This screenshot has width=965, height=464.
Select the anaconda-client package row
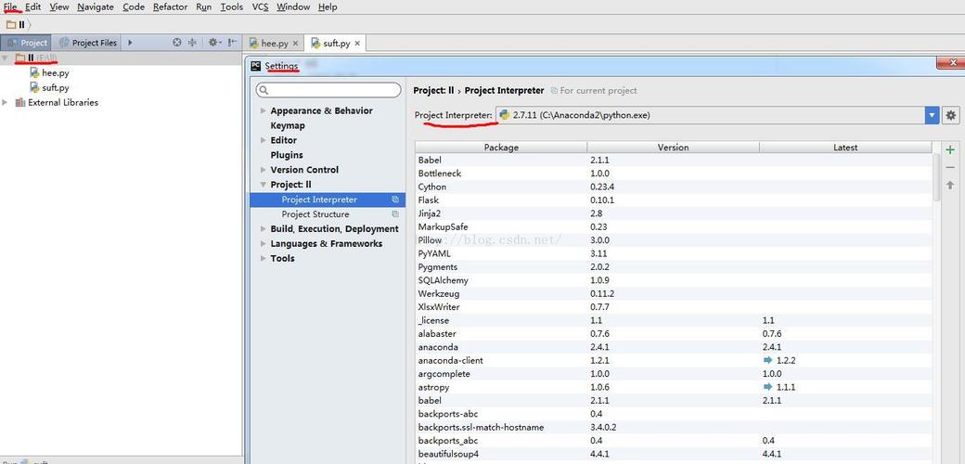674,361
